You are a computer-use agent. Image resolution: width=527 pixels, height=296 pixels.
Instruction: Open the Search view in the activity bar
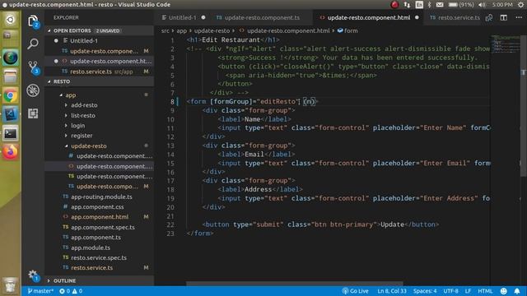coord(33,44)
